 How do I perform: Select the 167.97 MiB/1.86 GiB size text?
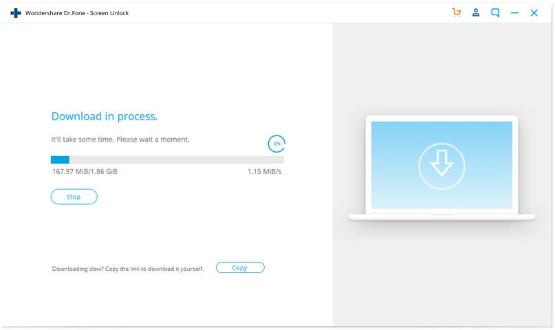coord(85,172)
